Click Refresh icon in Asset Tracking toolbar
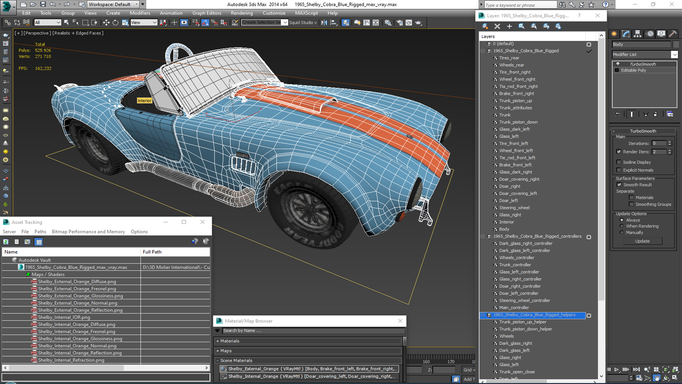 (x=6, y=242)
